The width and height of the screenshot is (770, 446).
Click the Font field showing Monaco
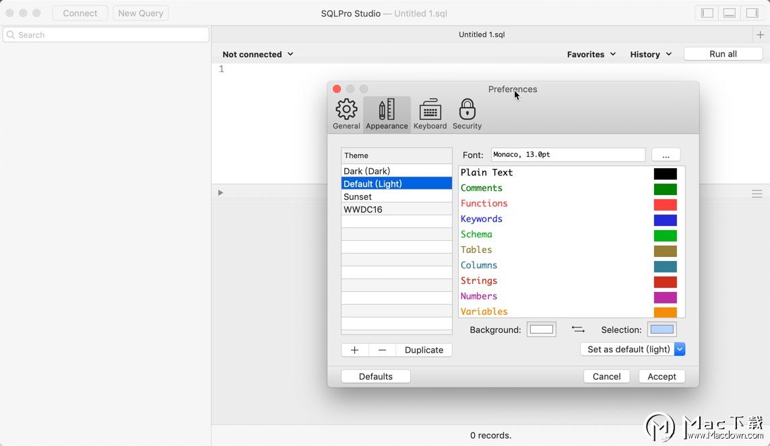point(568,155)
